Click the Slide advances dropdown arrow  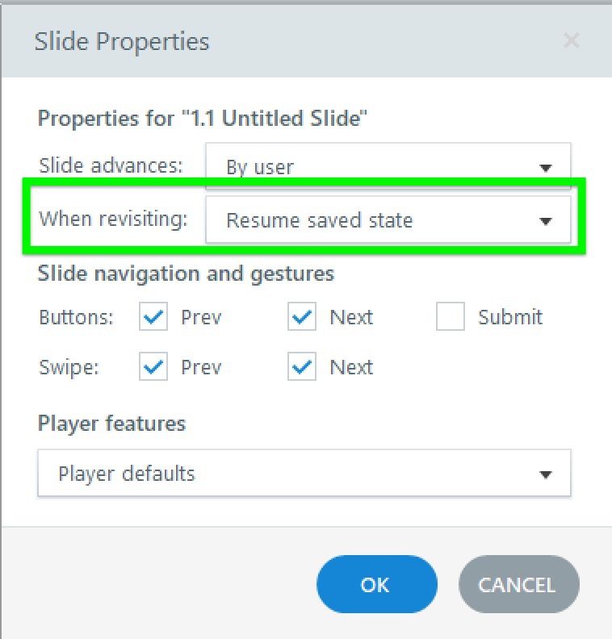click(x=546, y=168)
